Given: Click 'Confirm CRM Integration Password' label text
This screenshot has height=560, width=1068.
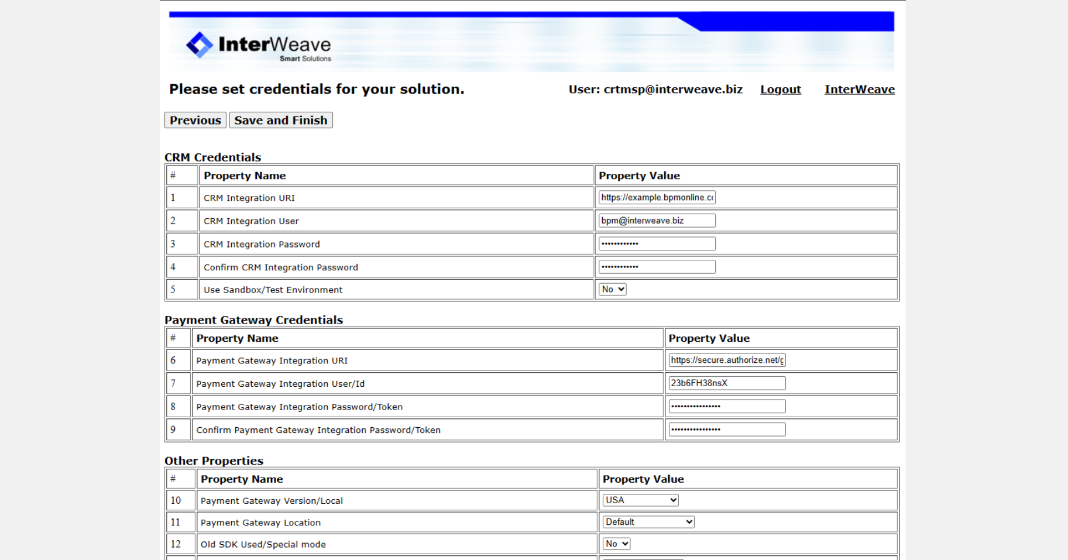Looking at the screenshot, I should (280, 267).
